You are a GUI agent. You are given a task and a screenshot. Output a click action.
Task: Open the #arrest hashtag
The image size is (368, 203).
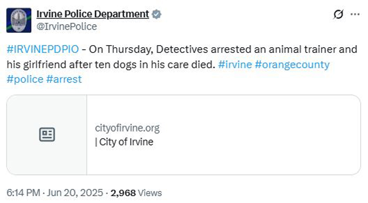(x=64, y=79)
